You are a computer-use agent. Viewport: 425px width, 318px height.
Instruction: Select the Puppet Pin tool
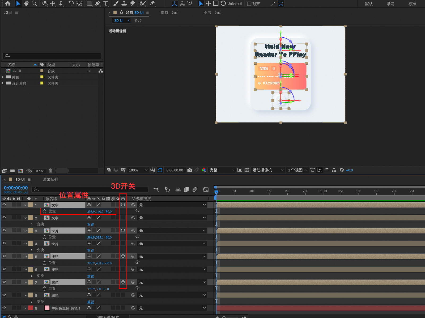pos(152,3)
